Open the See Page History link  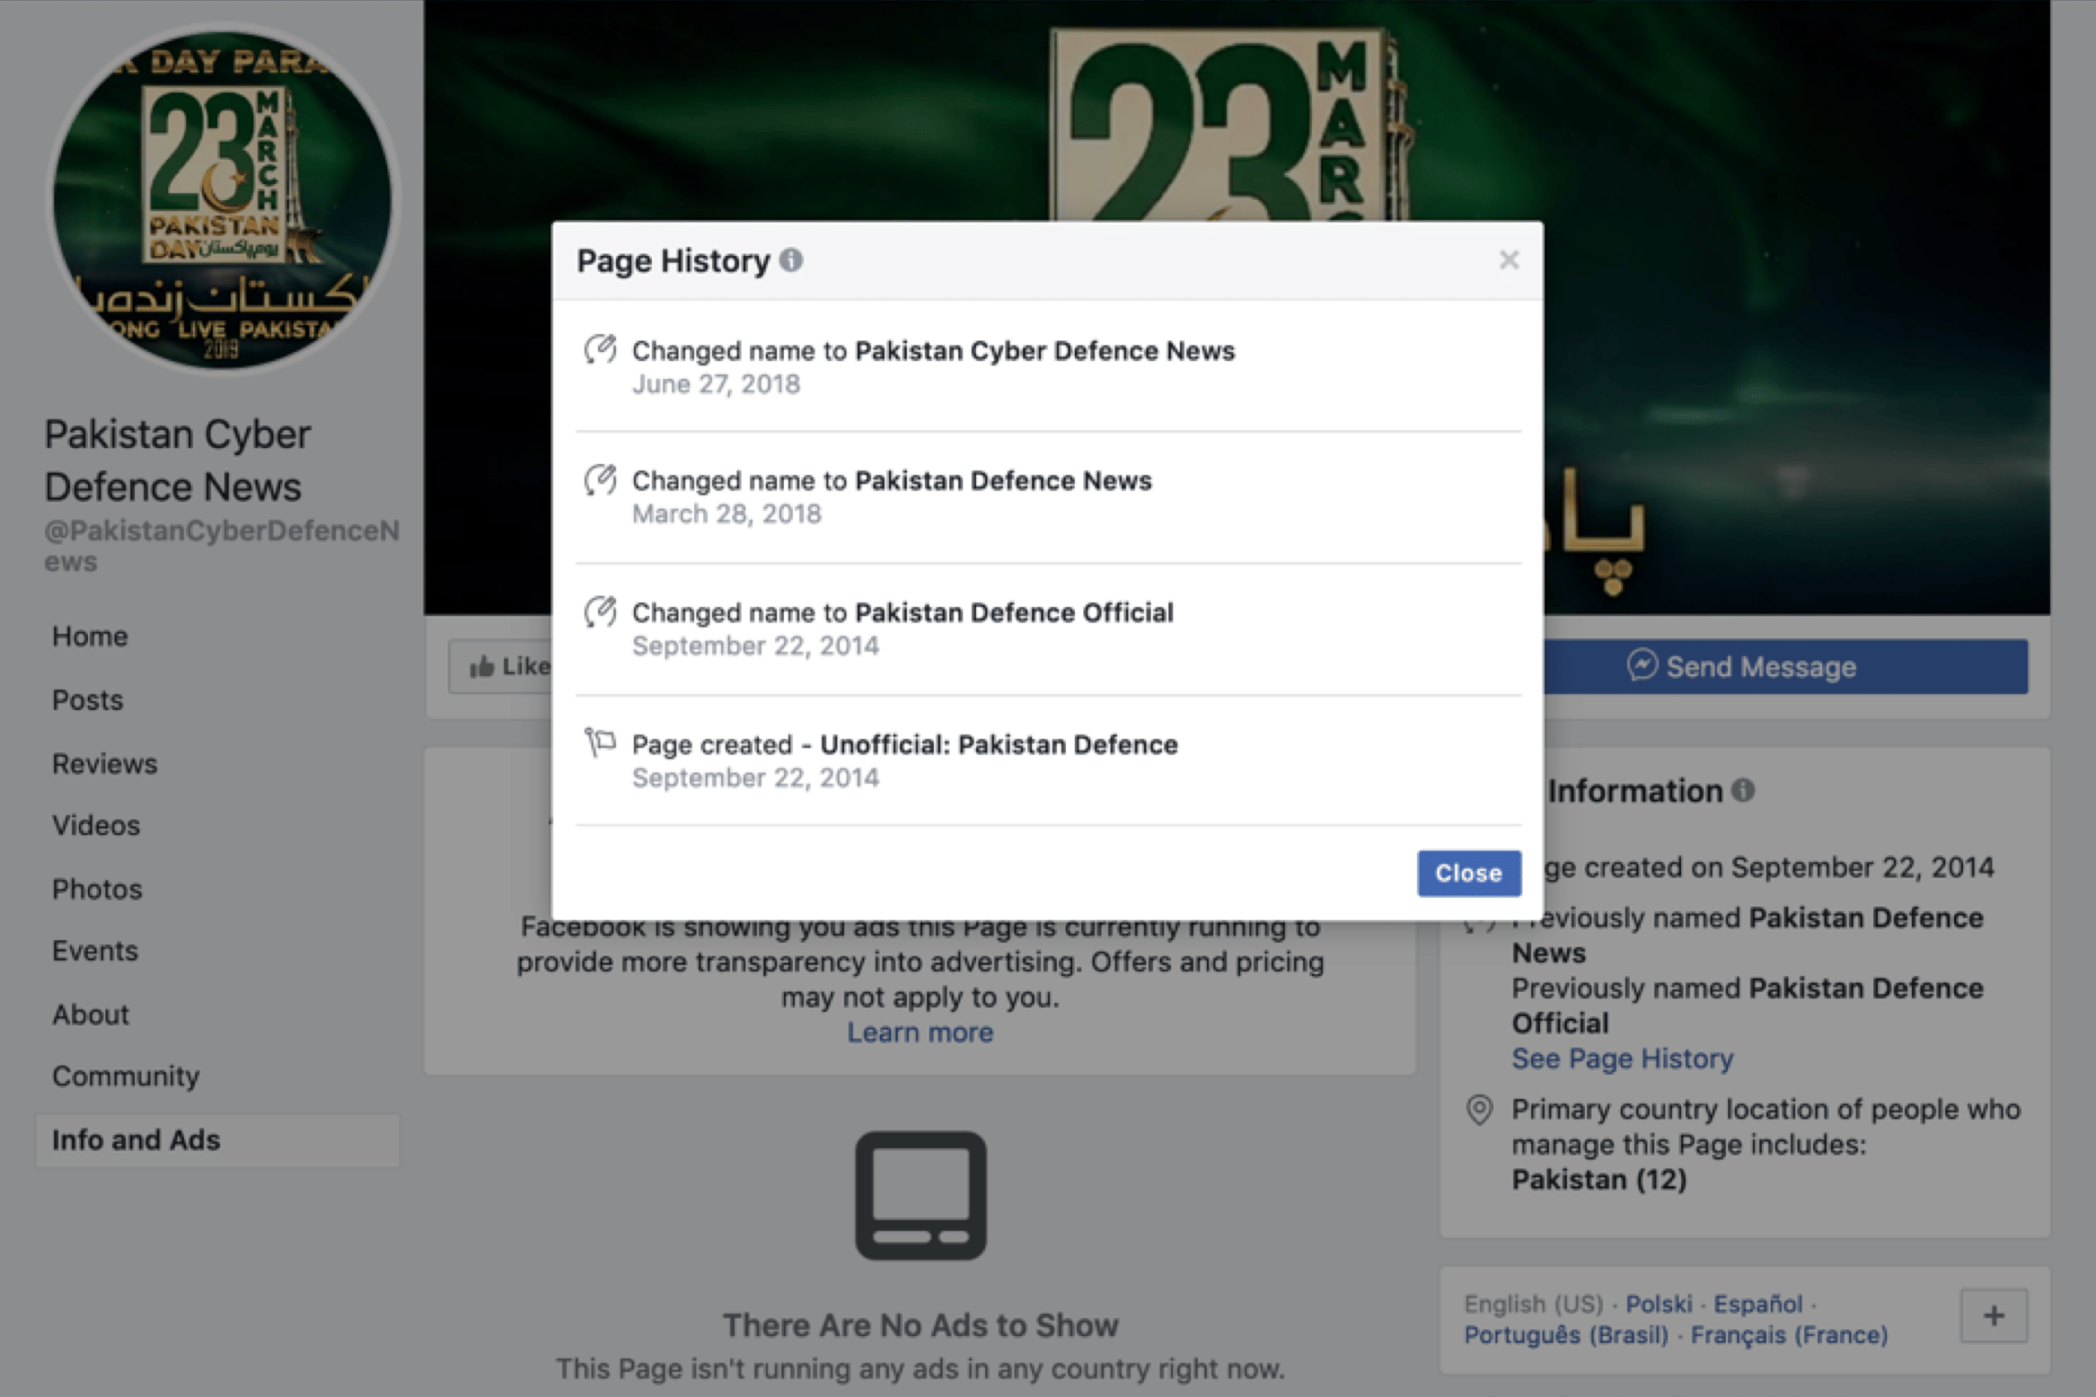(1622, 1059)
